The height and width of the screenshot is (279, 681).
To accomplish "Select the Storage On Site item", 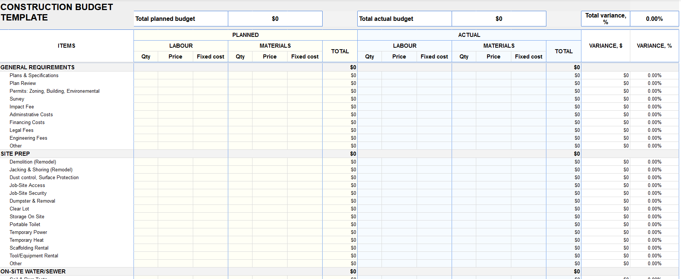I will point(27,216).
